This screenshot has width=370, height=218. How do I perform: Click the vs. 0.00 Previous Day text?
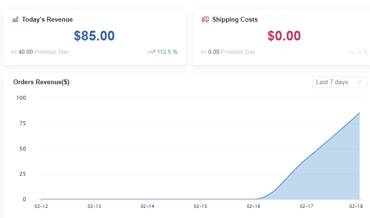coord(228,52)
